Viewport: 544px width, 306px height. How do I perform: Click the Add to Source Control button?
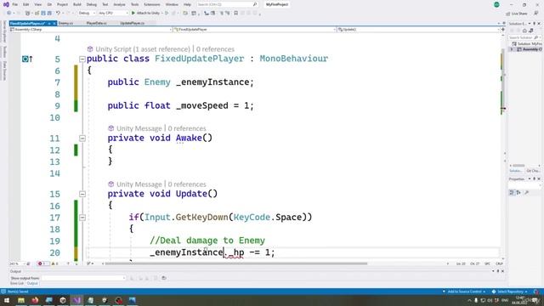pos(464,292)
